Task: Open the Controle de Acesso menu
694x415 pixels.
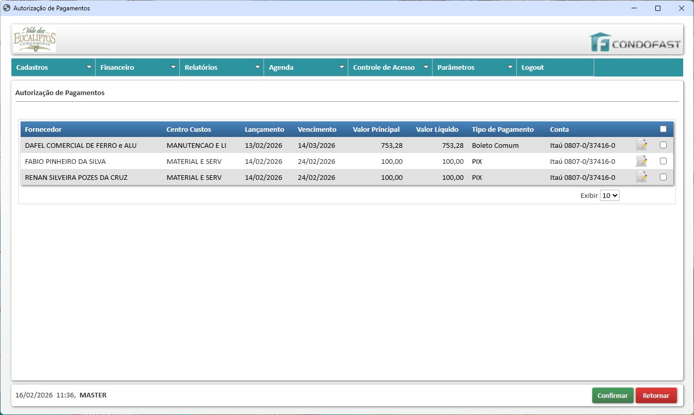Action: tap(390, 67)
